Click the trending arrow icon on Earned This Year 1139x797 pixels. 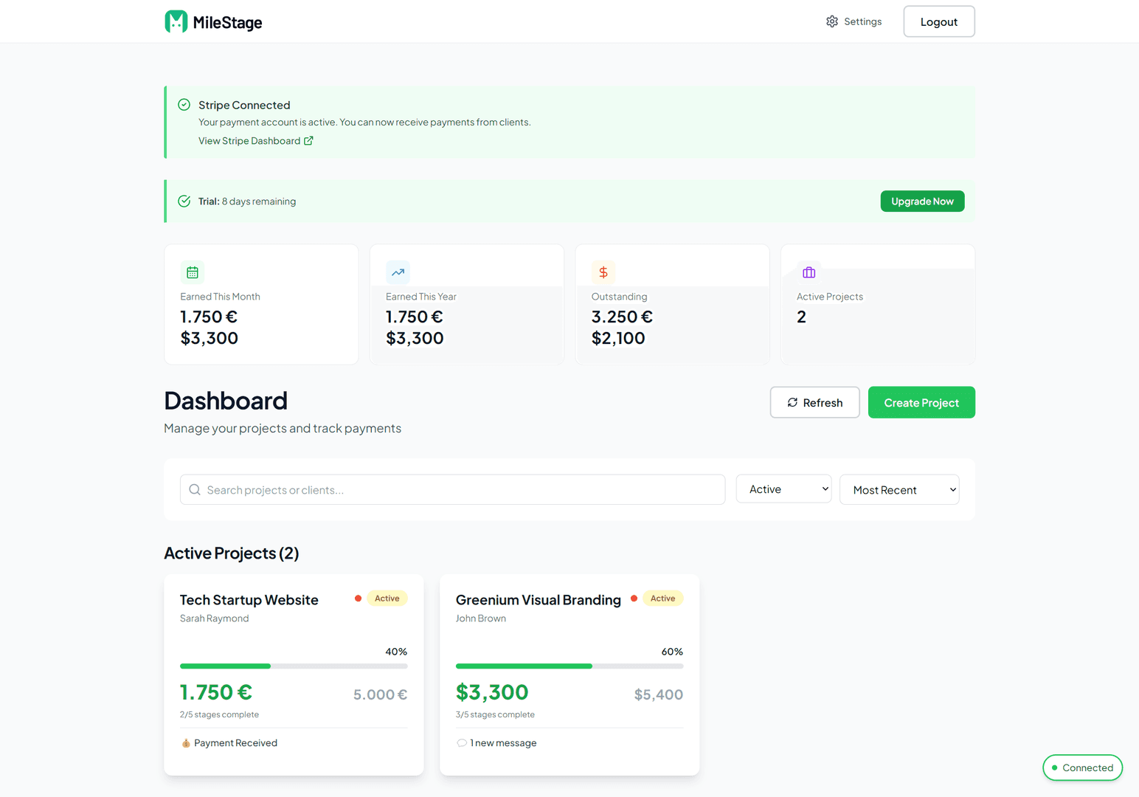point(398,272)
